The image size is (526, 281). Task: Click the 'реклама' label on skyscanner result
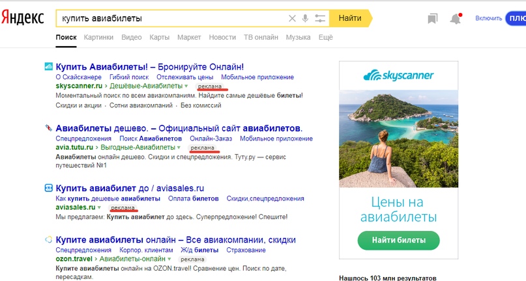pyautogui.click(x=210, y=87)
